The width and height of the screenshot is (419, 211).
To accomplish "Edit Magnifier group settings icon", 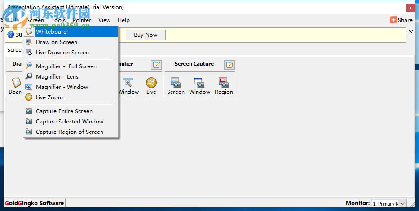I will 156,64.
